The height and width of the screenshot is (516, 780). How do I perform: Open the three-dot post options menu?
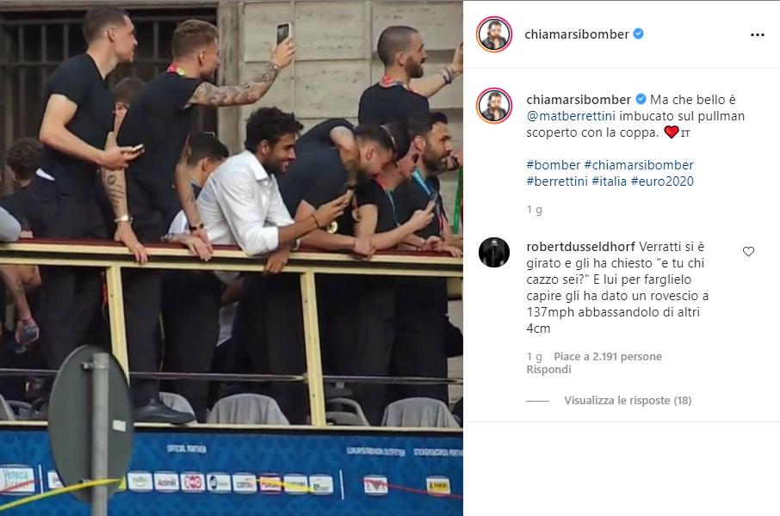(757, 34)
